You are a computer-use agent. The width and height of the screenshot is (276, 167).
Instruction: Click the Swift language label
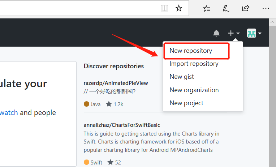93,162
